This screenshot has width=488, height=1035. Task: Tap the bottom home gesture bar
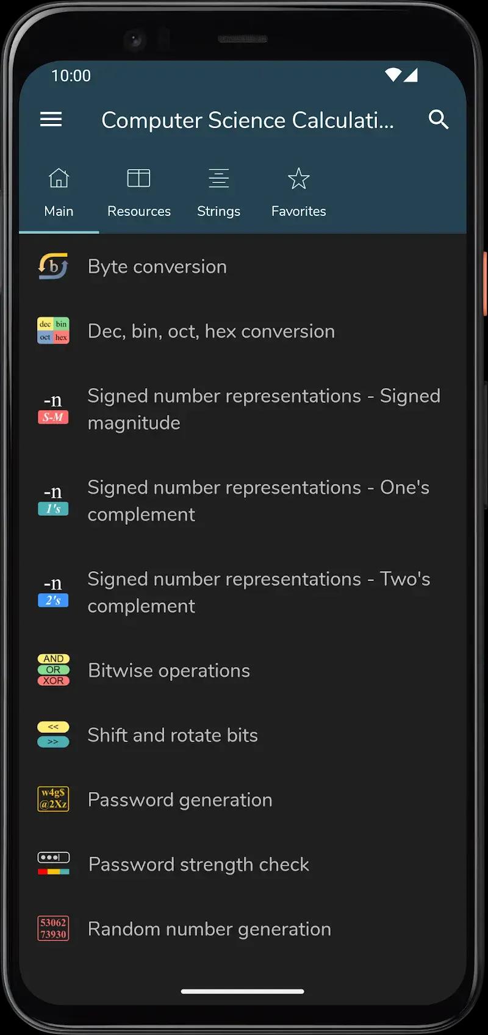pyautogui.click(x=243, y=992)
